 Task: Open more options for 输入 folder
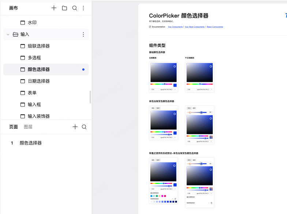tap(83, 34)
